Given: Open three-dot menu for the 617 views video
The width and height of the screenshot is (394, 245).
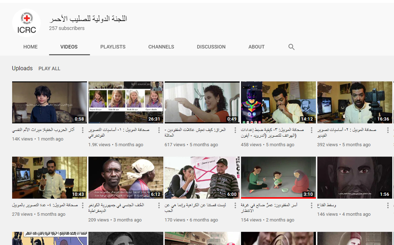Looking at the screenshot, I should click(236, 130).
